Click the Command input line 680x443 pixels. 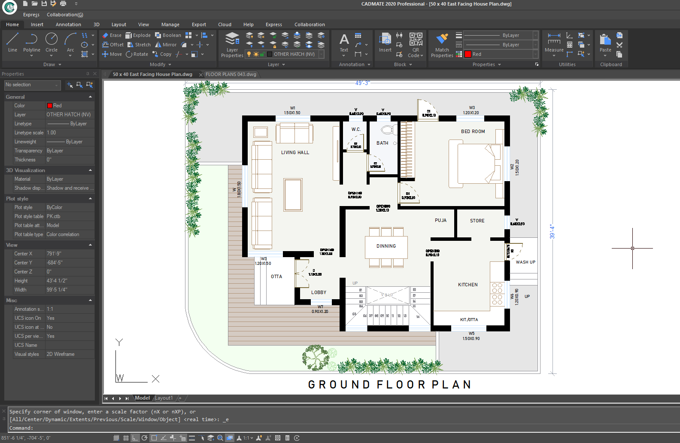343,428
